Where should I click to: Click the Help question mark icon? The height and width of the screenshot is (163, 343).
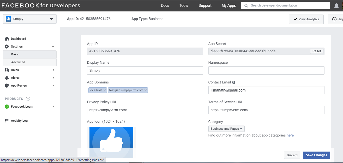(x=334, y=19)
